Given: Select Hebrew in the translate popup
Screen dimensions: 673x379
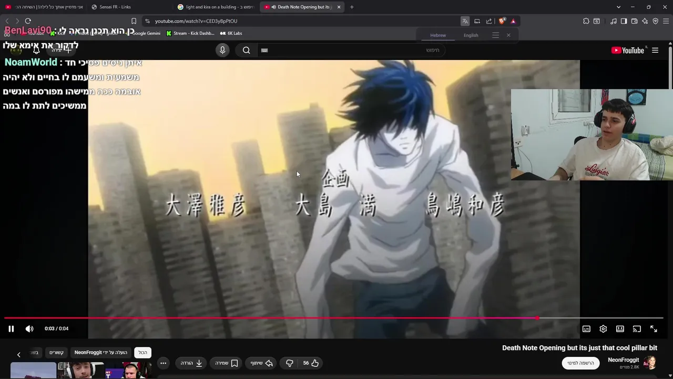Looking at the screenshot, I should 438,35.
